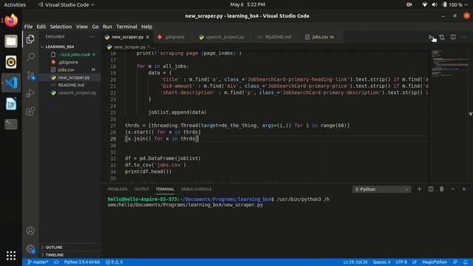473x266 pixels.
Task: Close the new_scraper.py tab
Action: (x=148, y=37)
